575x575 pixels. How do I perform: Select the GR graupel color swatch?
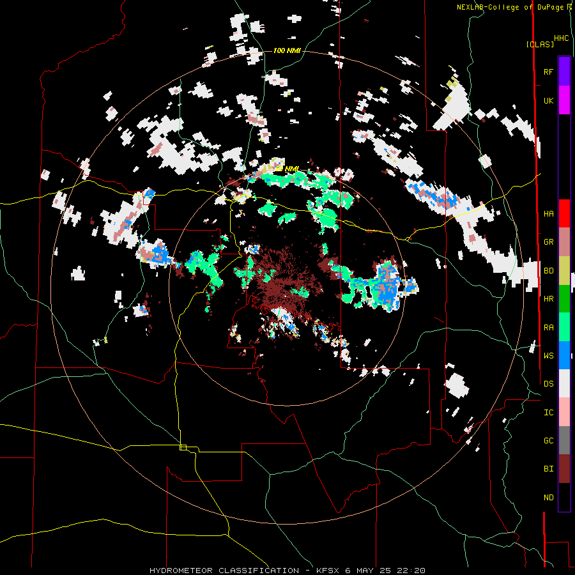564,242
